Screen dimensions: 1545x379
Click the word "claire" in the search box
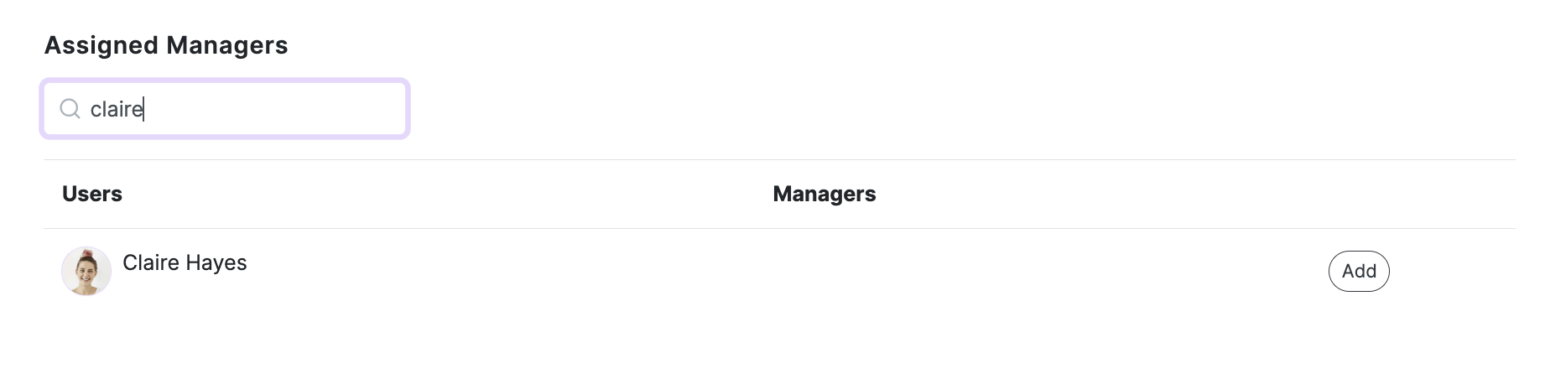point(117,109)
